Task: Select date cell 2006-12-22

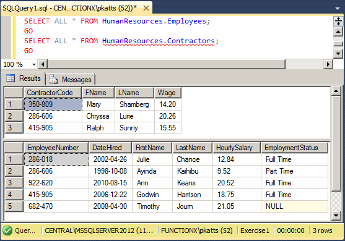Action: pyautogui.click(x=110, y=195)
